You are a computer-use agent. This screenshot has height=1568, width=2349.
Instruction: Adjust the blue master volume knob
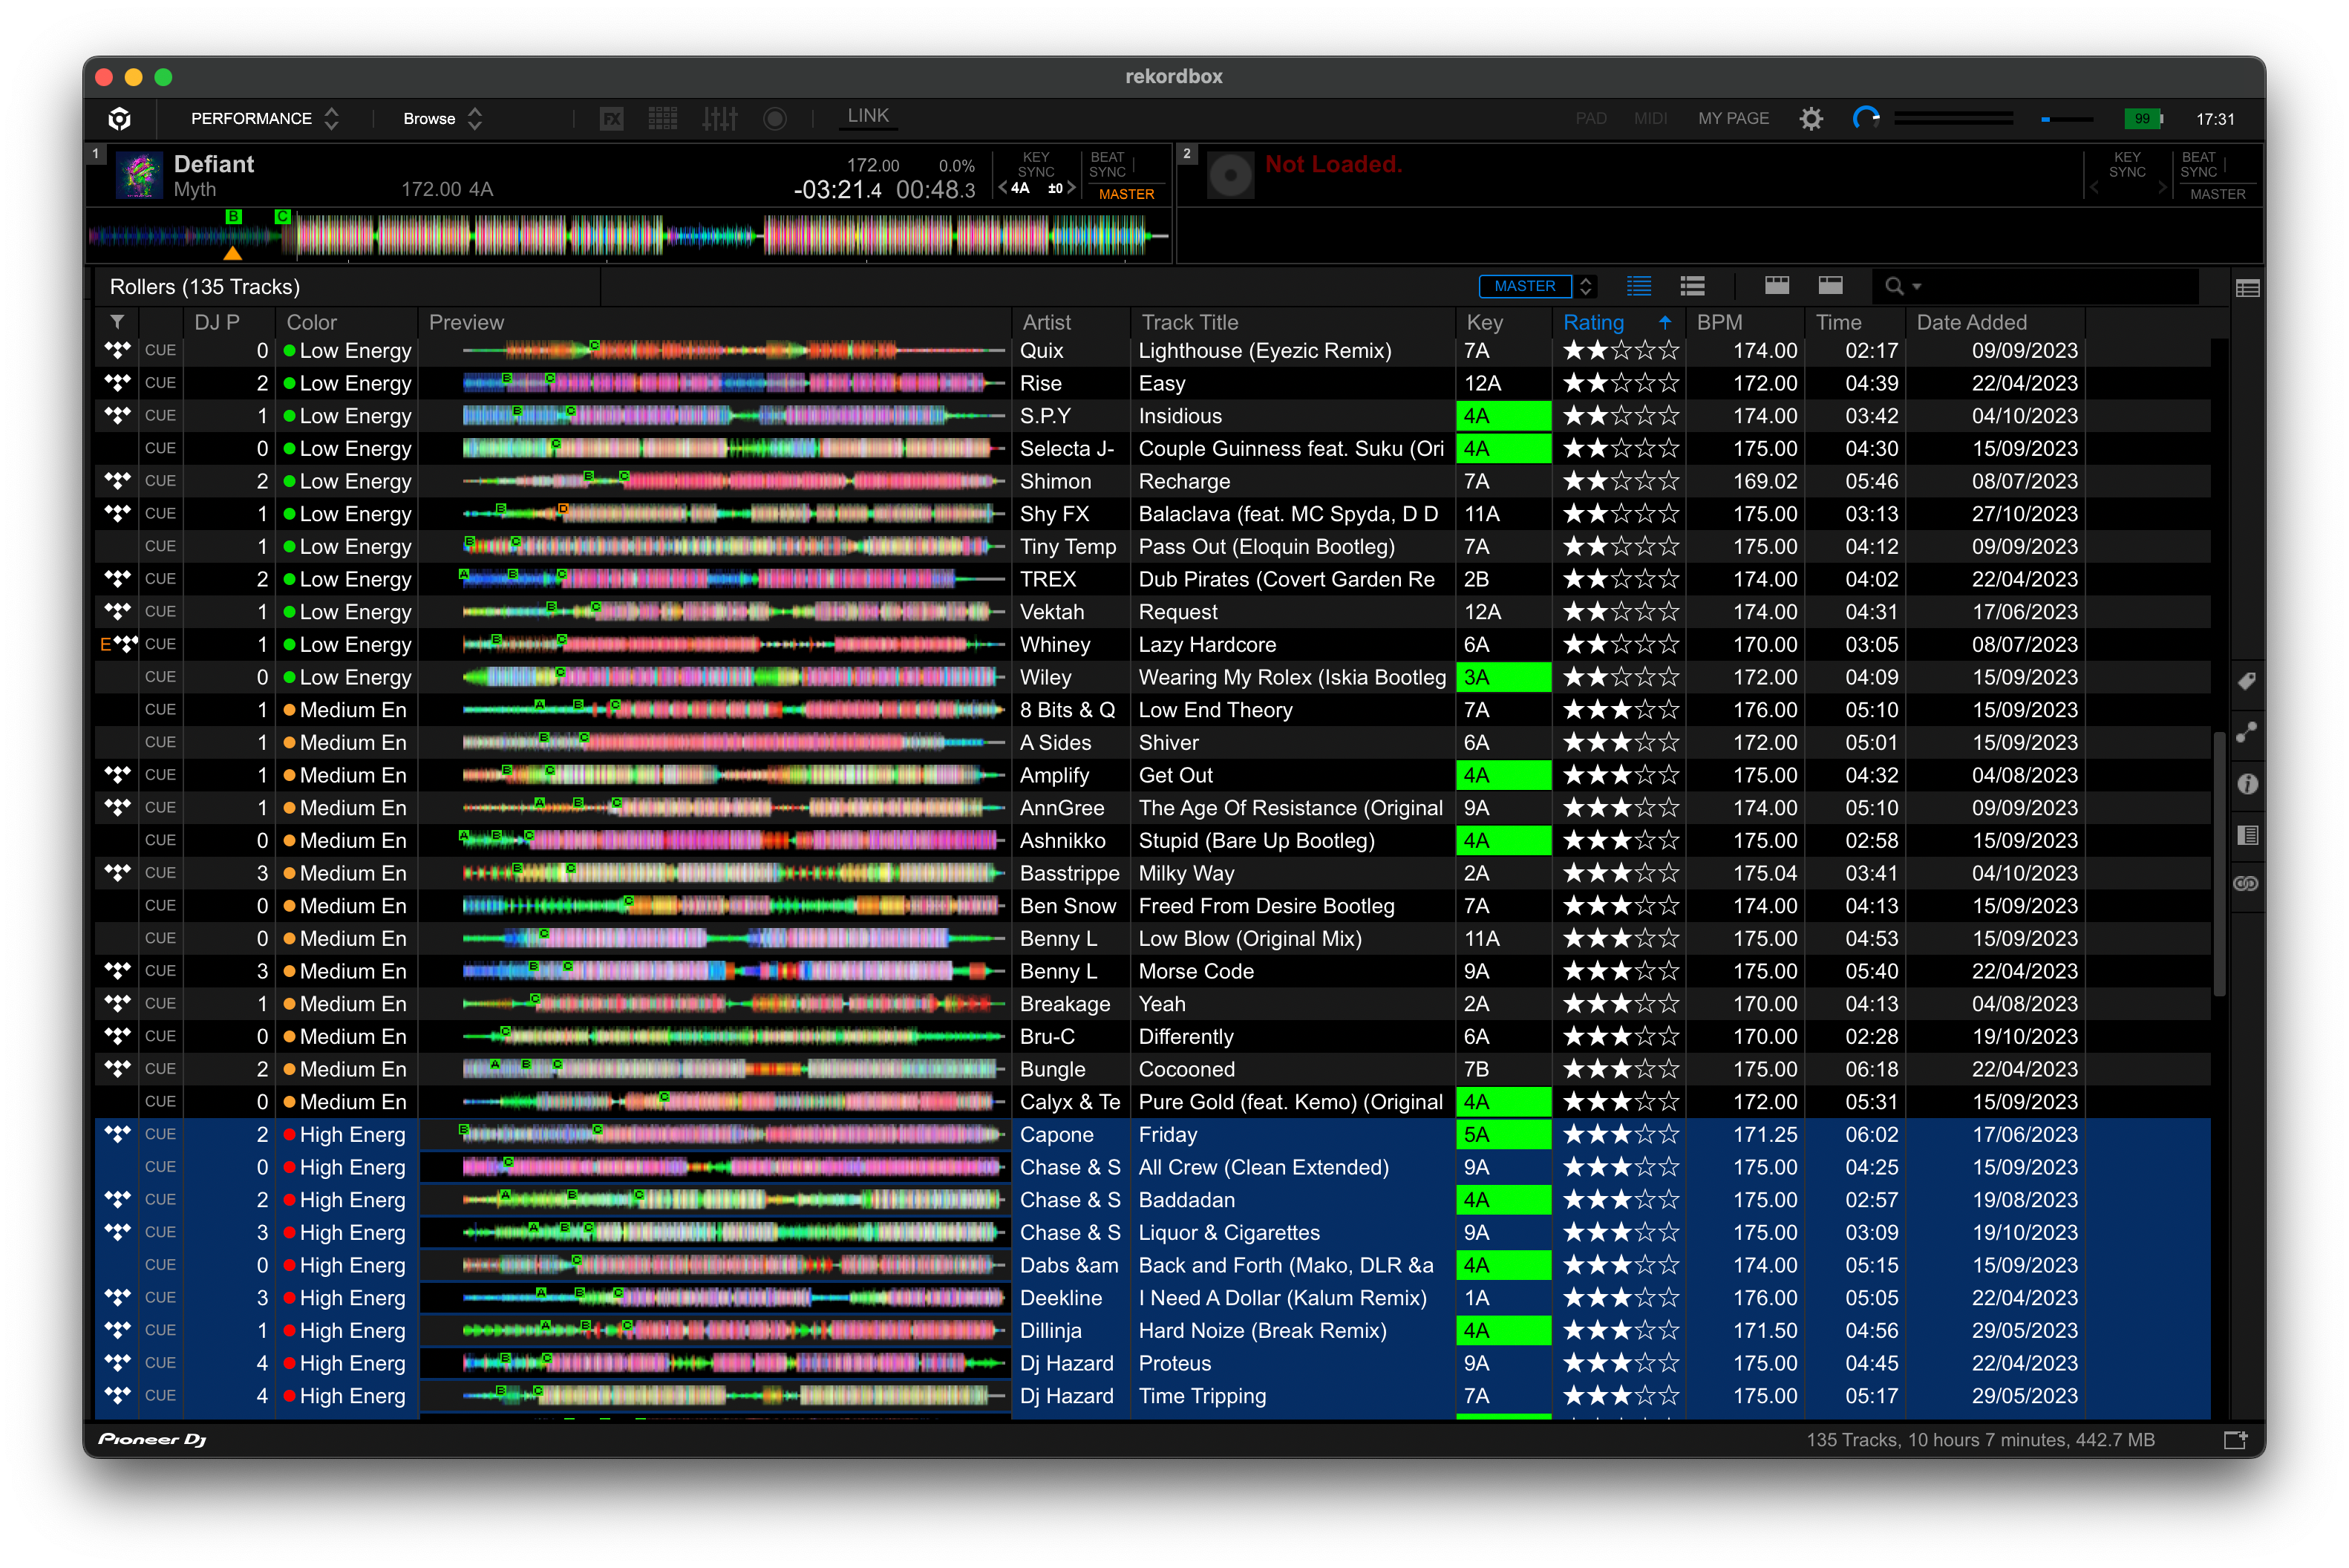tap(1866, 119)
